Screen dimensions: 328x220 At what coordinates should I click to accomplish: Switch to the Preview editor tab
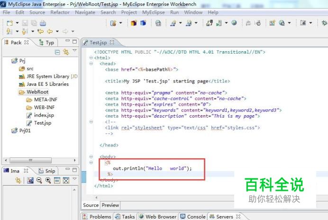110,205
